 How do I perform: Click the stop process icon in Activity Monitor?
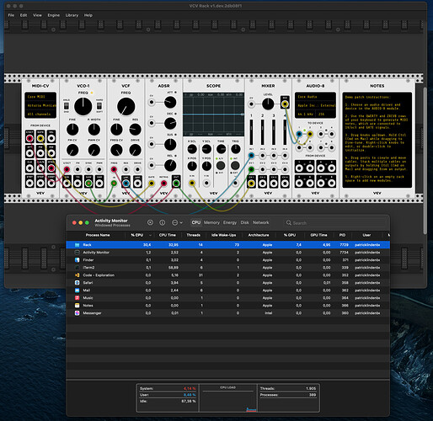[x=150, y=222]
